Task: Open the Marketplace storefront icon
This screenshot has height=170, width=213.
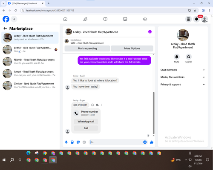Action: 125,19
